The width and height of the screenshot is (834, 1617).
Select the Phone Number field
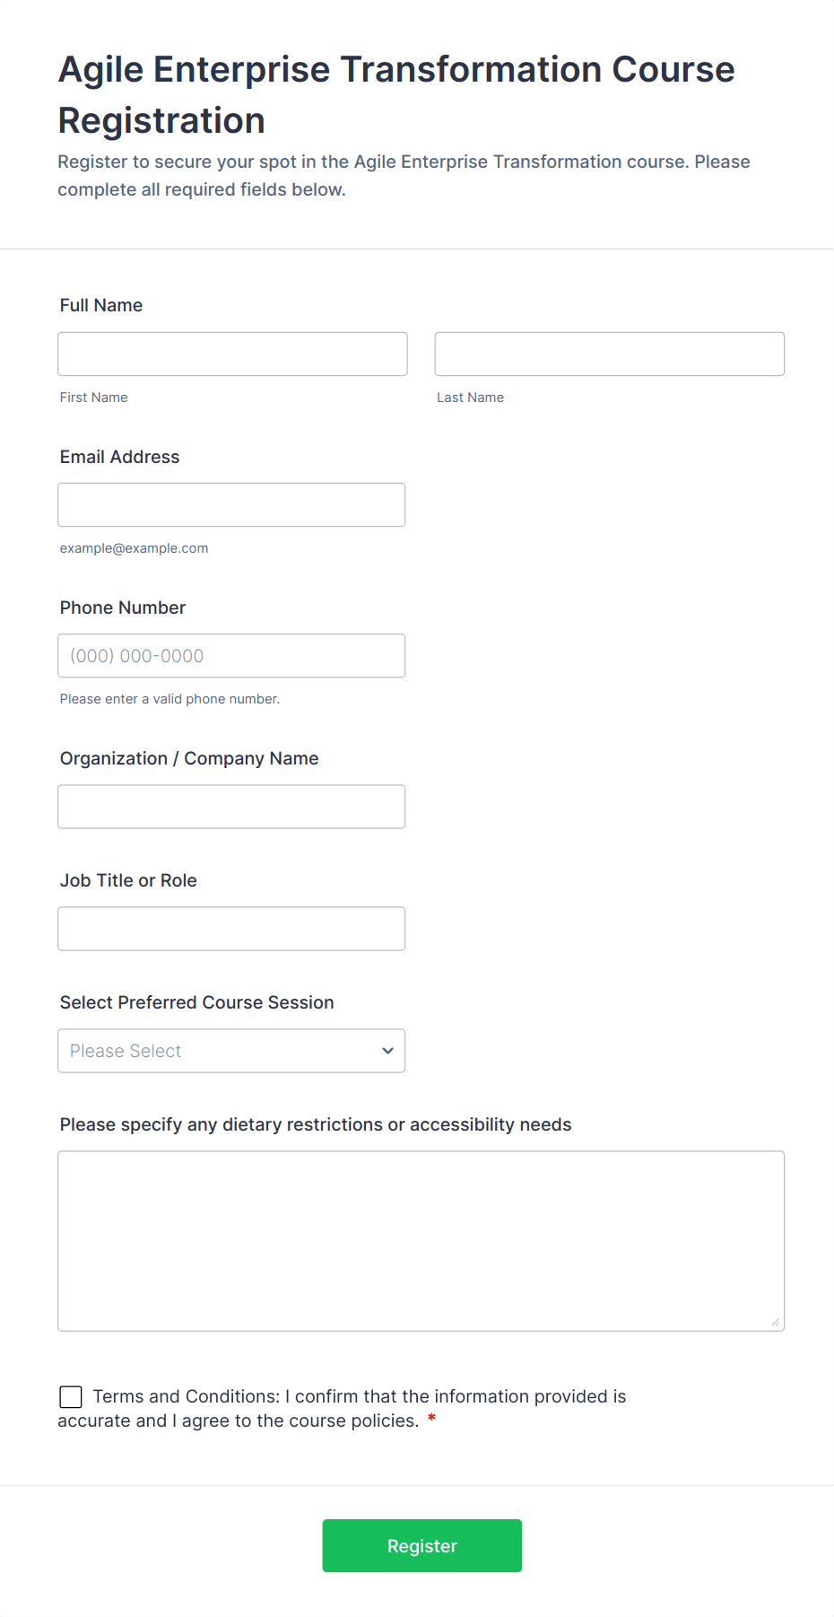tap(231, 655)
